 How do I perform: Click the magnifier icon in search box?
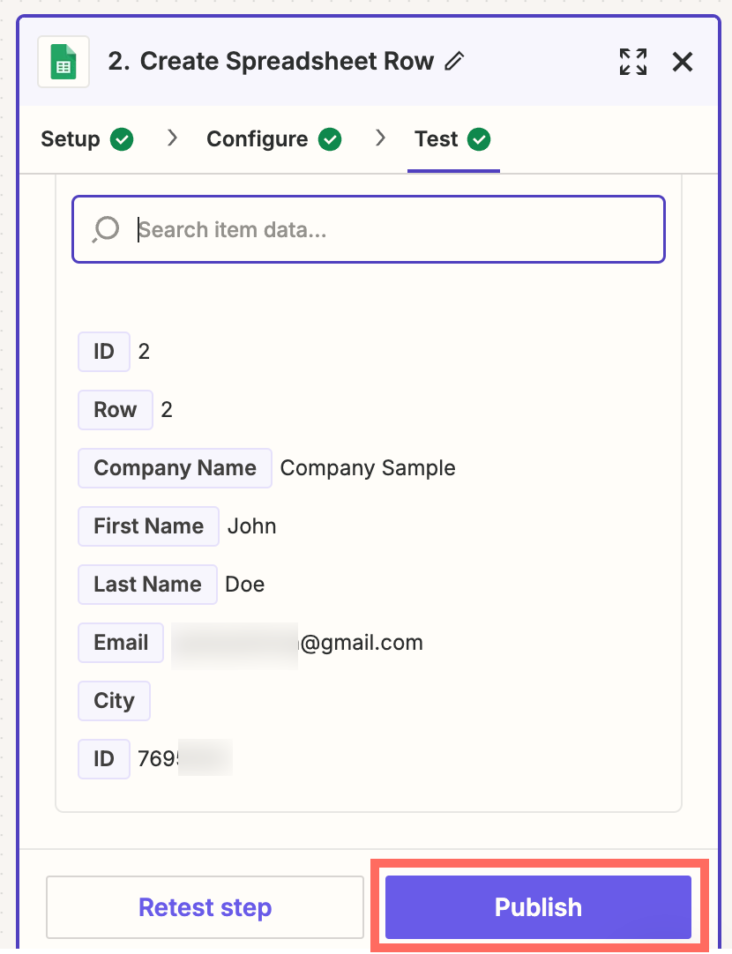point(106,229)
